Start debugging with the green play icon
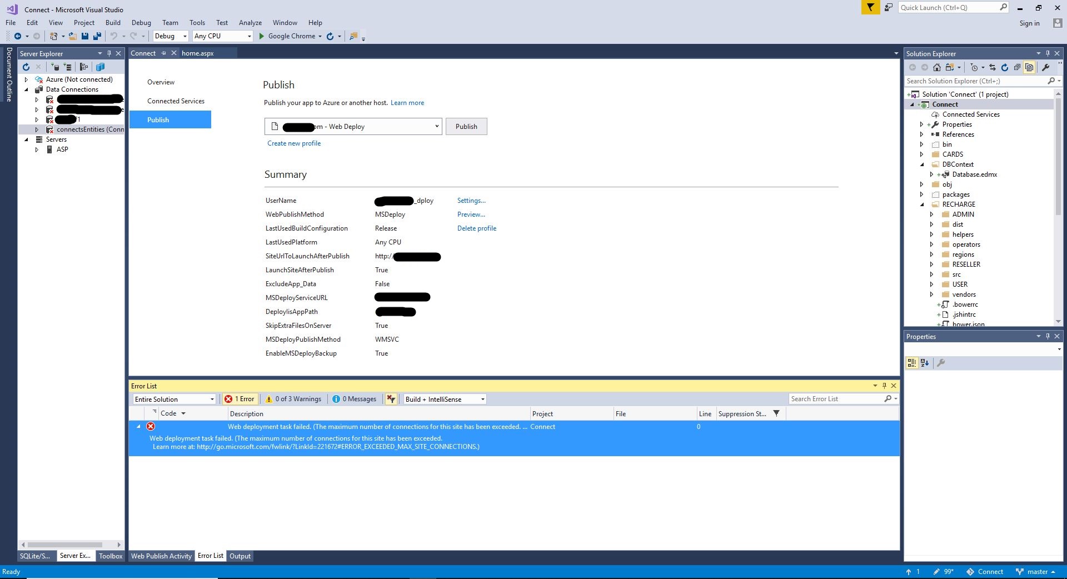Viewport: 1067px width, 579px height. click(262, 36)
